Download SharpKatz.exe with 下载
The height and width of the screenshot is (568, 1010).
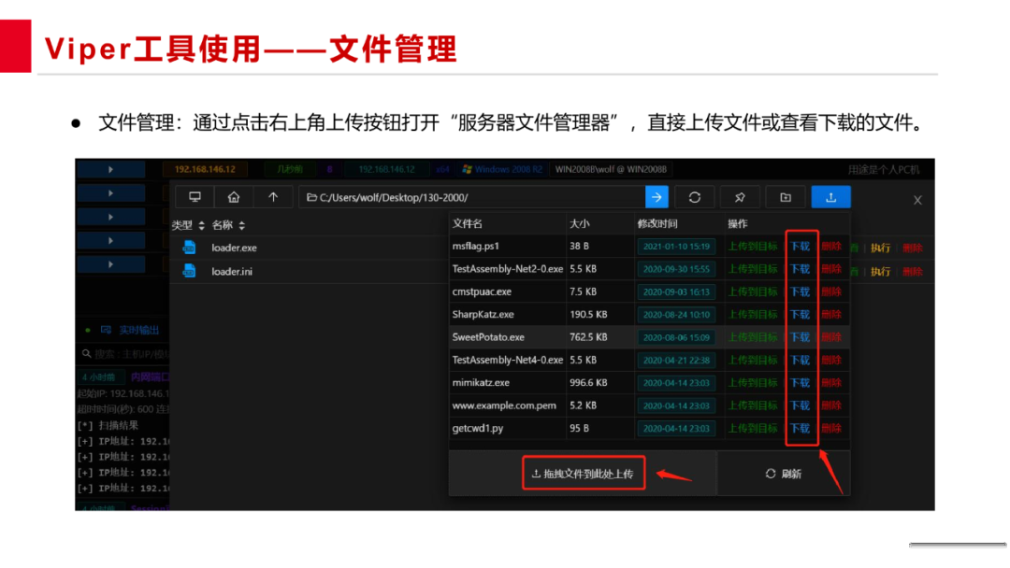800,315
